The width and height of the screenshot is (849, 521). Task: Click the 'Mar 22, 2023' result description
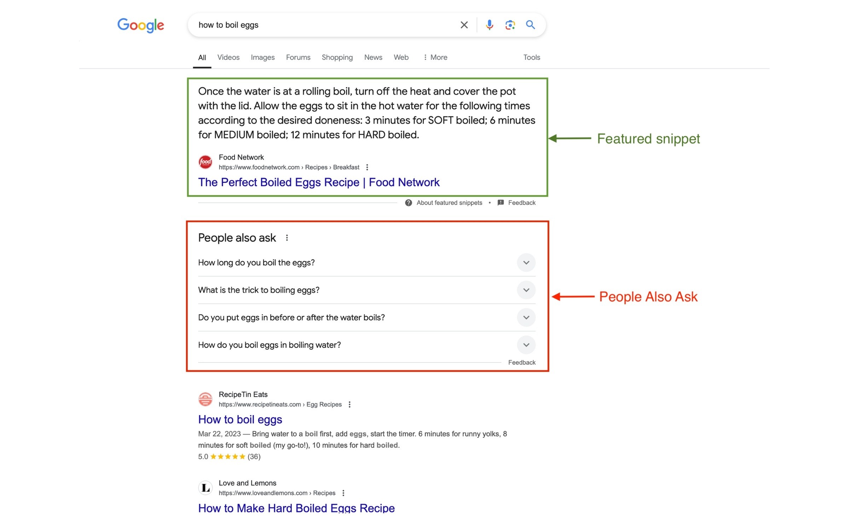[x=352, y=440]
